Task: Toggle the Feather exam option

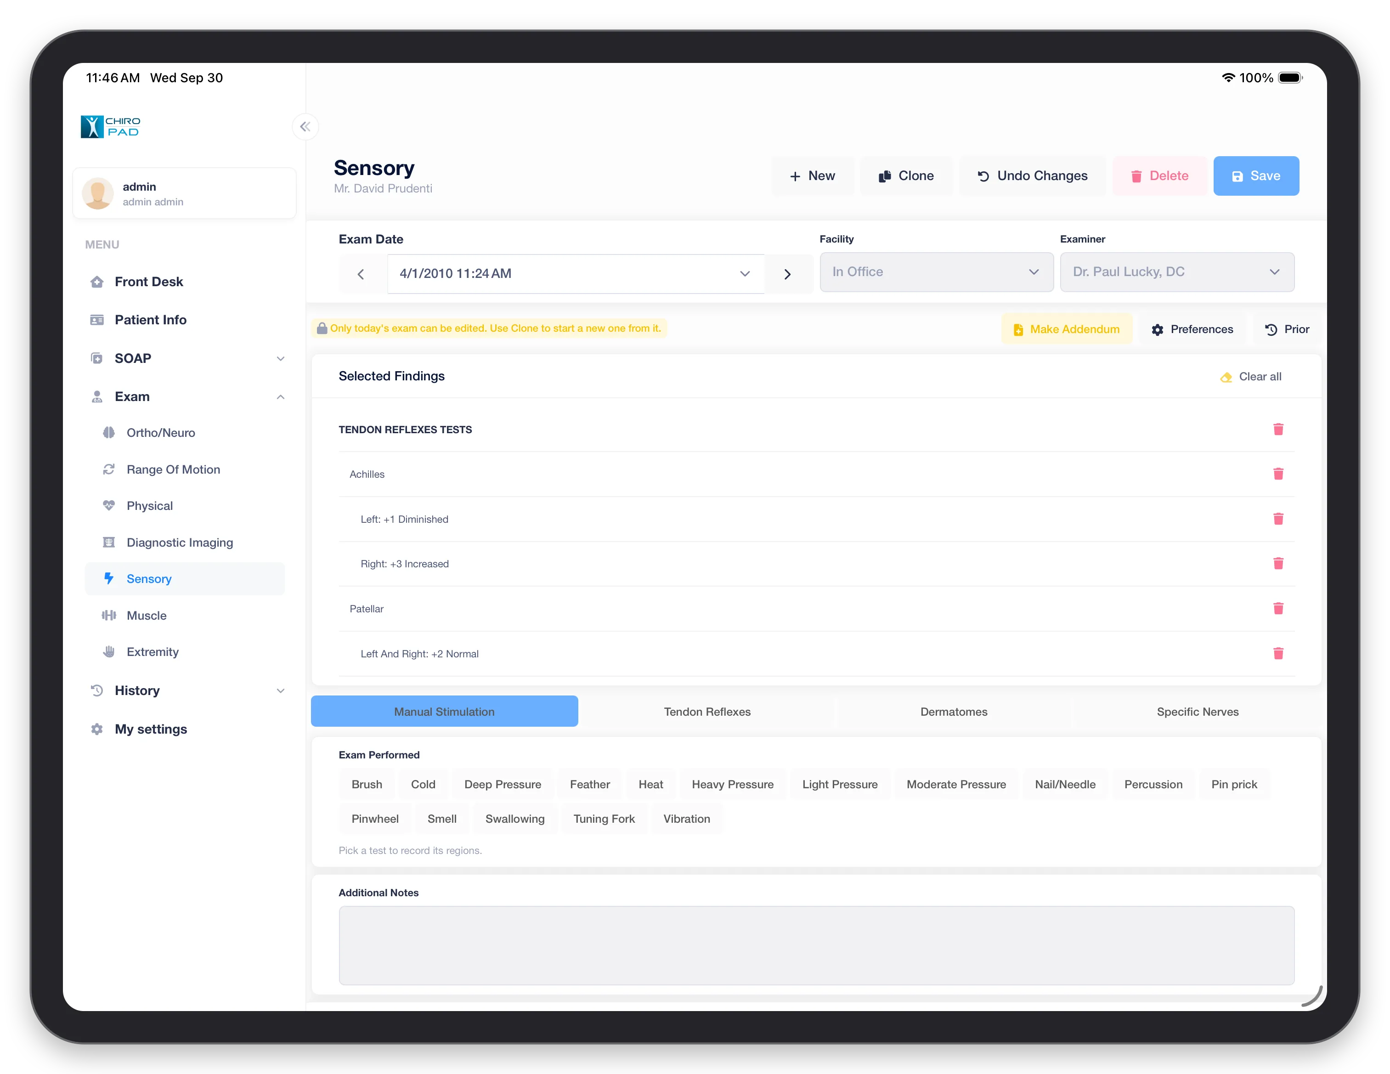Action: tap(590, 784)
